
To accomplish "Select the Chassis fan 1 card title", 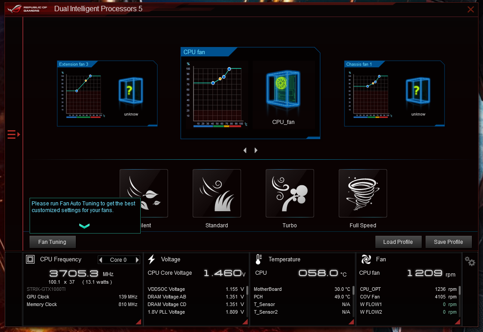I will pos(359,64).
